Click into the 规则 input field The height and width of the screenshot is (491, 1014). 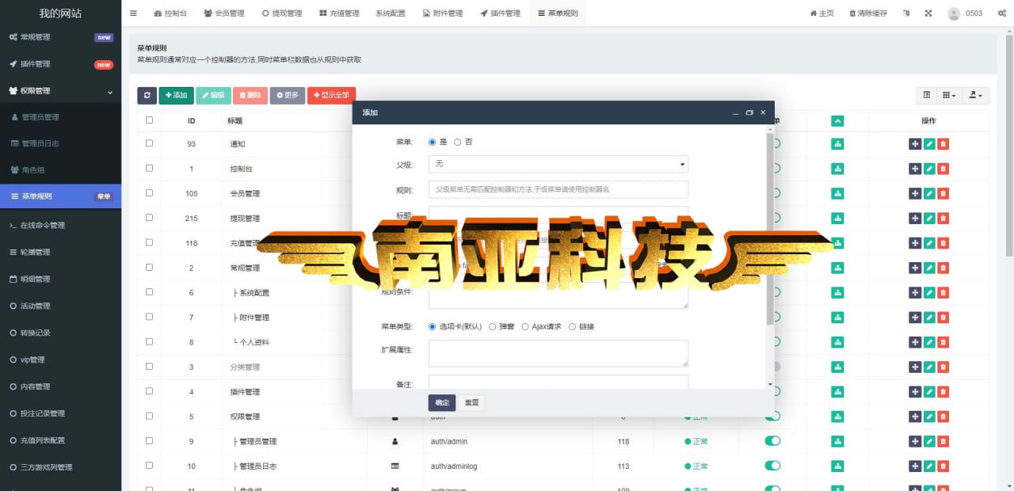click(x=558, y=189)
